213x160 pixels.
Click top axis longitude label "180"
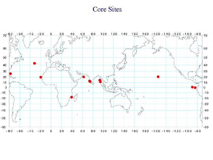coord(145,34)
